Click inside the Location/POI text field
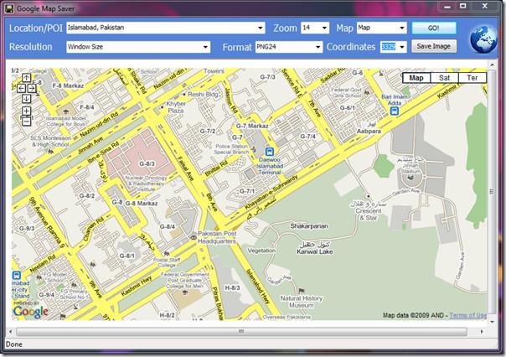The height and width of the screenshot is (357, 506). 162,28
